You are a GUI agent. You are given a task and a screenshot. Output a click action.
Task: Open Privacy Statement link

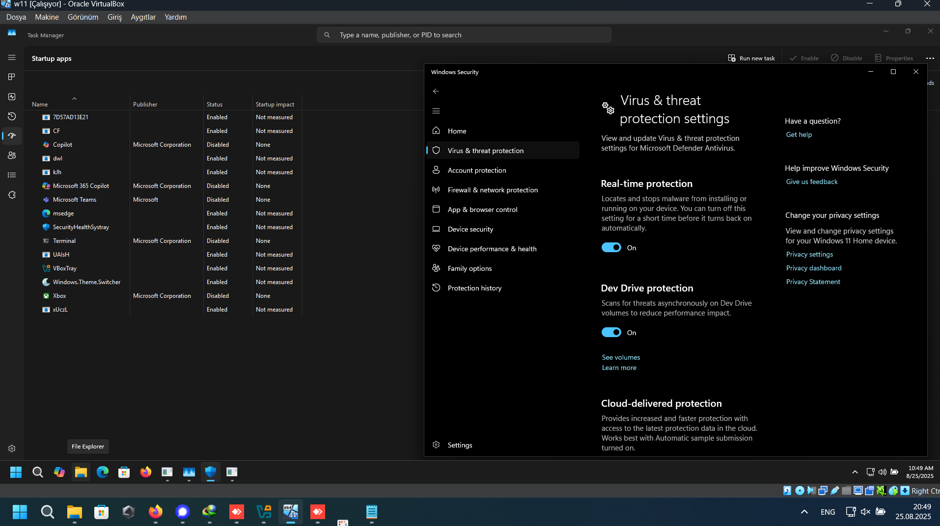click(813, 282)
